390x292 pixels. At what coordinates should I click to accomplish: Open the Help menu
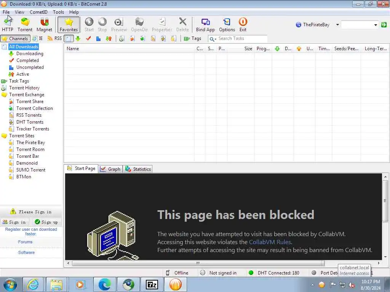[74, 12]
